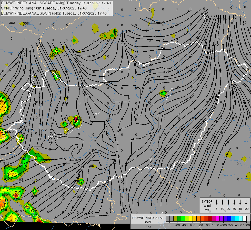251x230 pixels.
Task: Click the 600 tick label on CAPE legend
Action: coord(193,225)
